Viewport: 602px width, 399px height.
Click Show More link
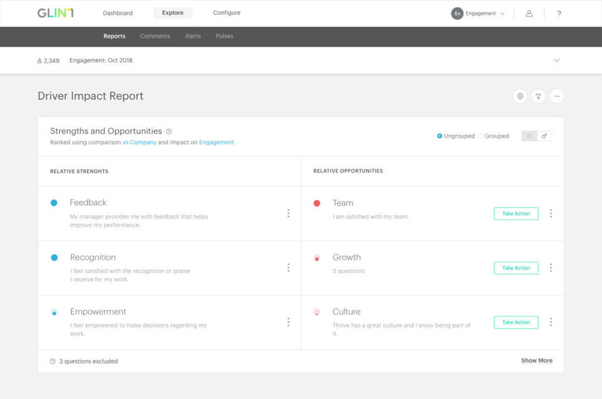pos(537,361)
